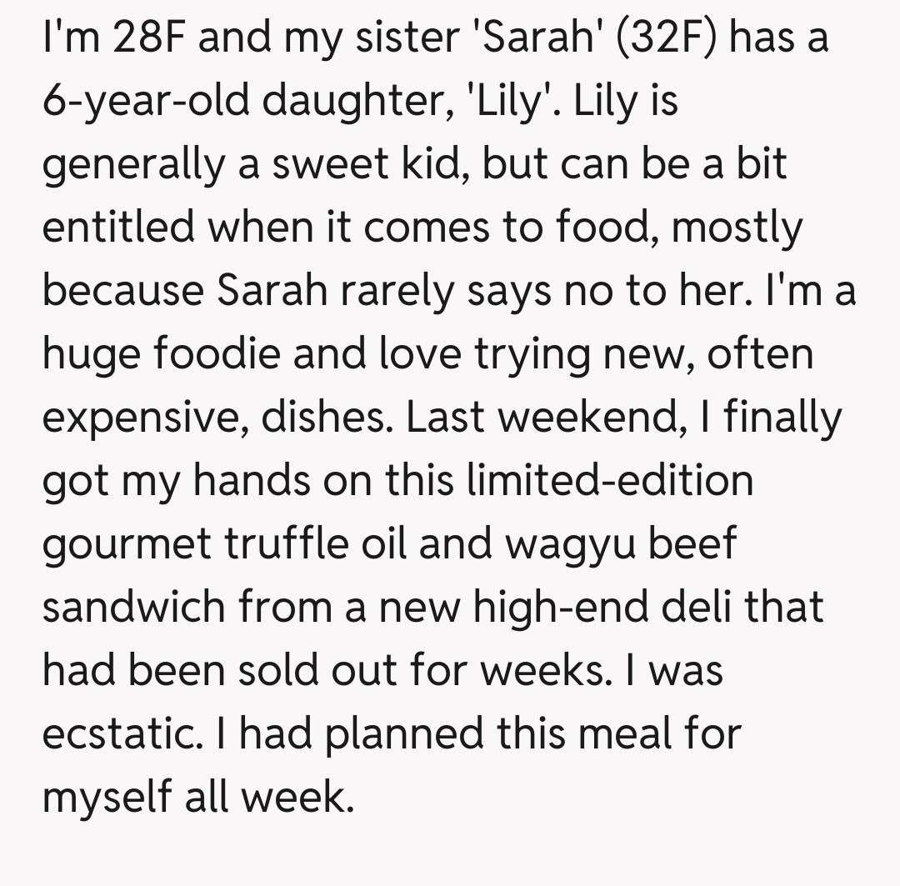Click on the word "dishes"
The image size is (900, 886).
coord(326,418)
